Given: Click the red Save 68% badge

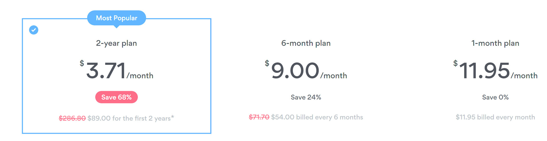Looking at the screenshot, I should coord(116,97).
